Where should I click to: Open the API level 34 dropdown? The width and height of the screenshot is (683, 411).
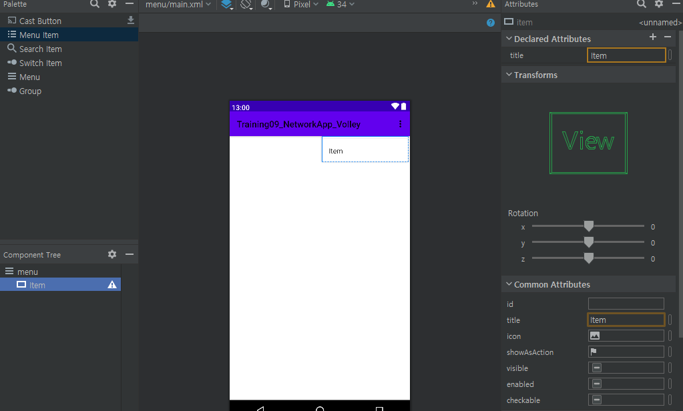pyautogui.click(x=340, y=5)
